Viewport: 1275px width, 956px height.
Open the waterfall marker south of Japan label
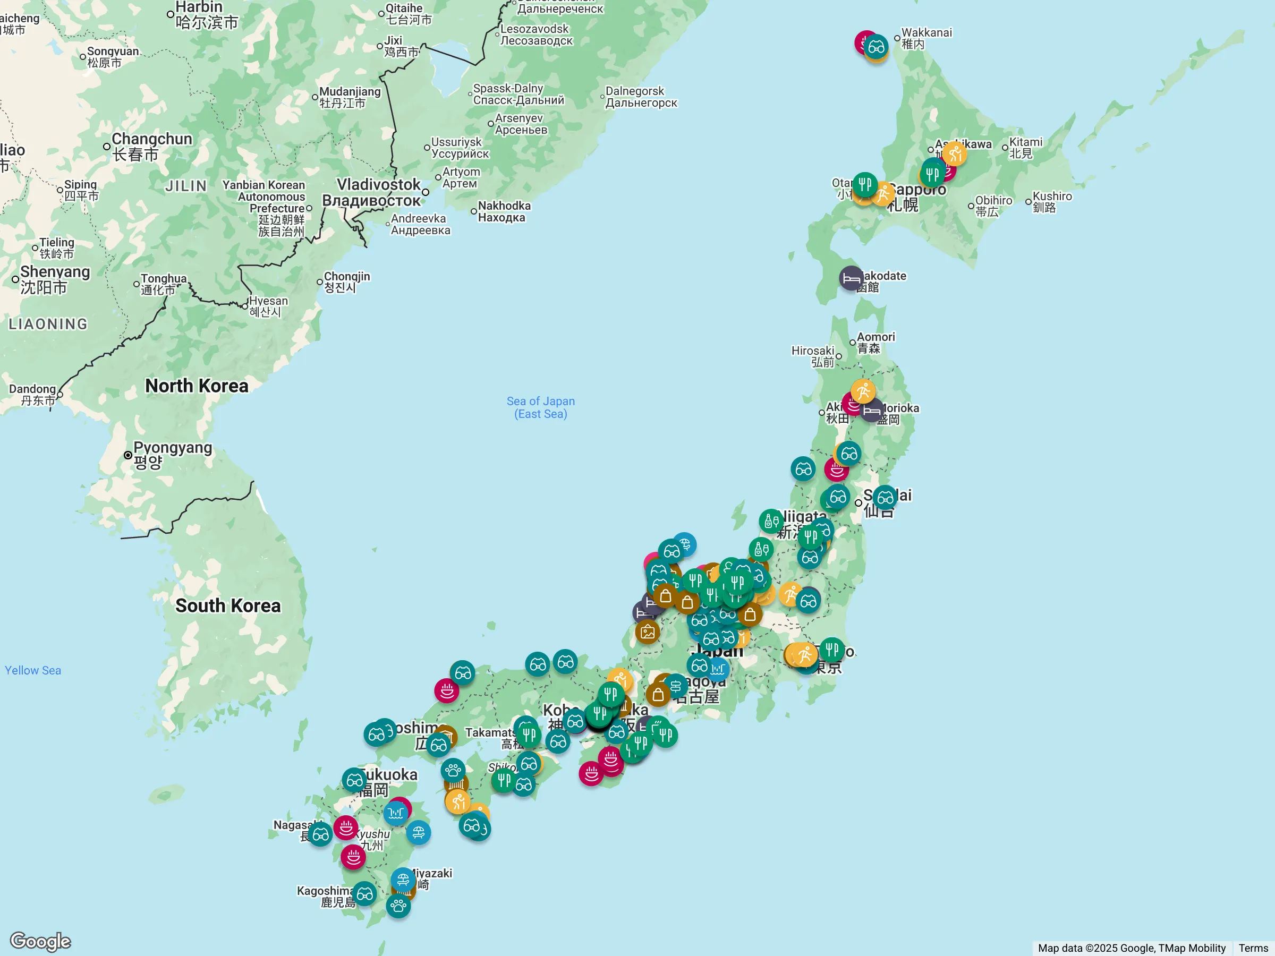[717, 669]
